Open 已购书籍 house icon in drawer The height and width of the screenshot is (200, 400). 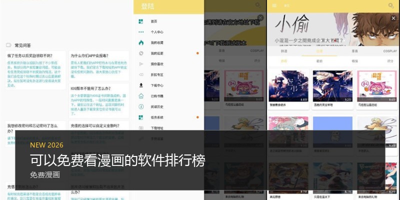coord(141,96)
